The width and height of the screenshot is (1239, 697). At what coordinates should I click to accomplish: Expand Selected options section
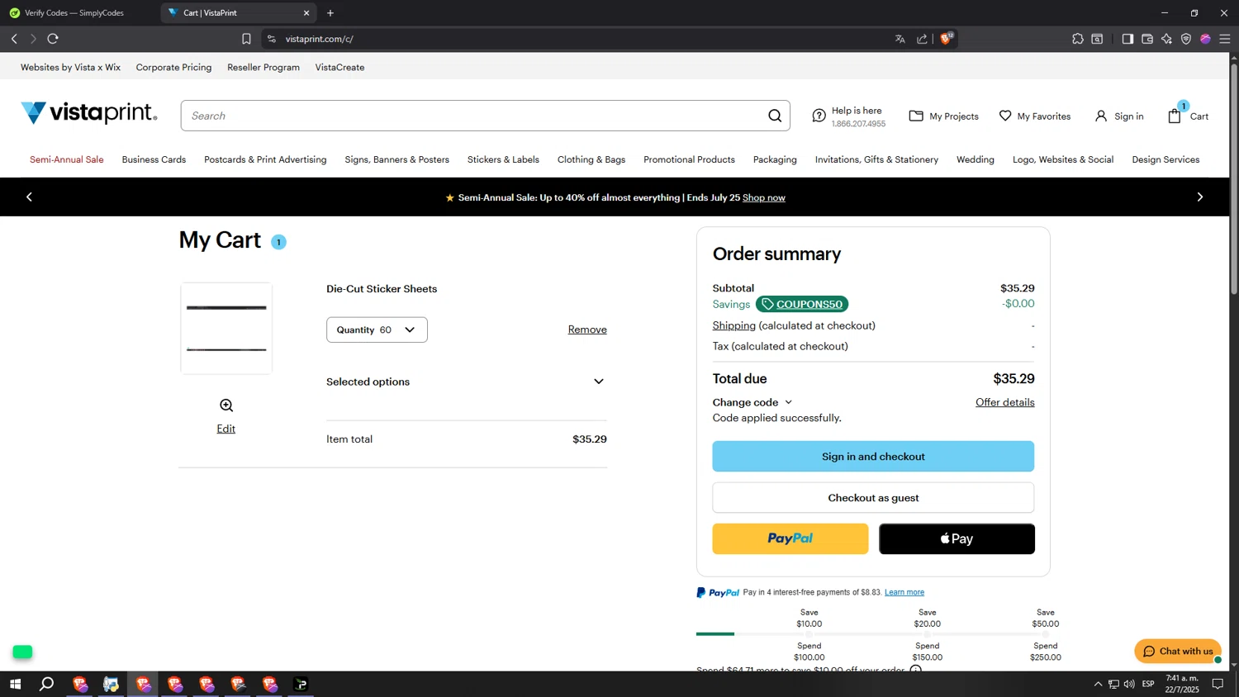(x=467, y=382)
